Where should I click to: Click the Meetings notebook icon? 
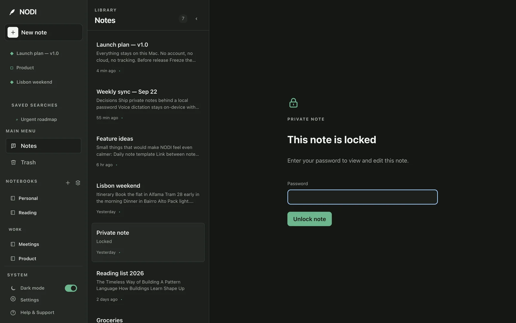point(13,244)
